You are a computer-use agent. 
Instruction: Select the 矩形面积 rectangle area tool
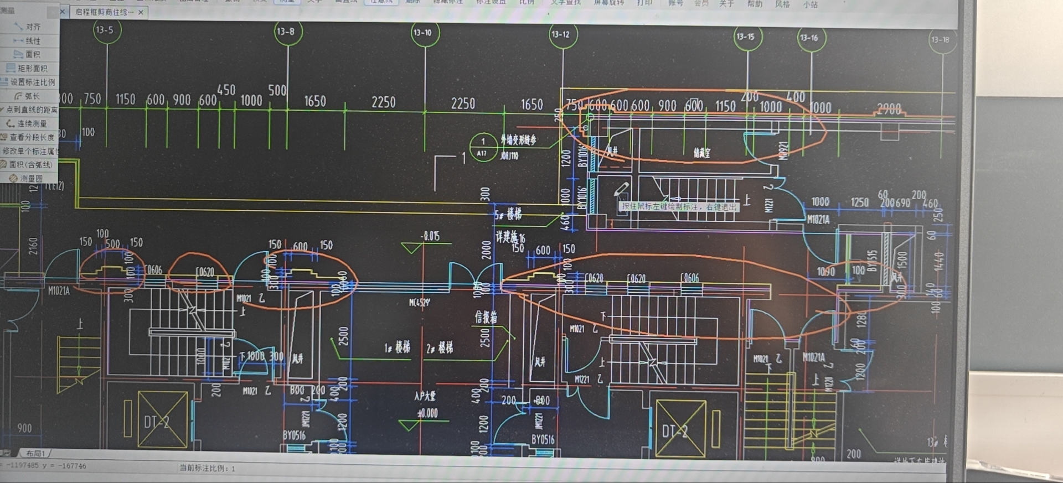(27, 68)
